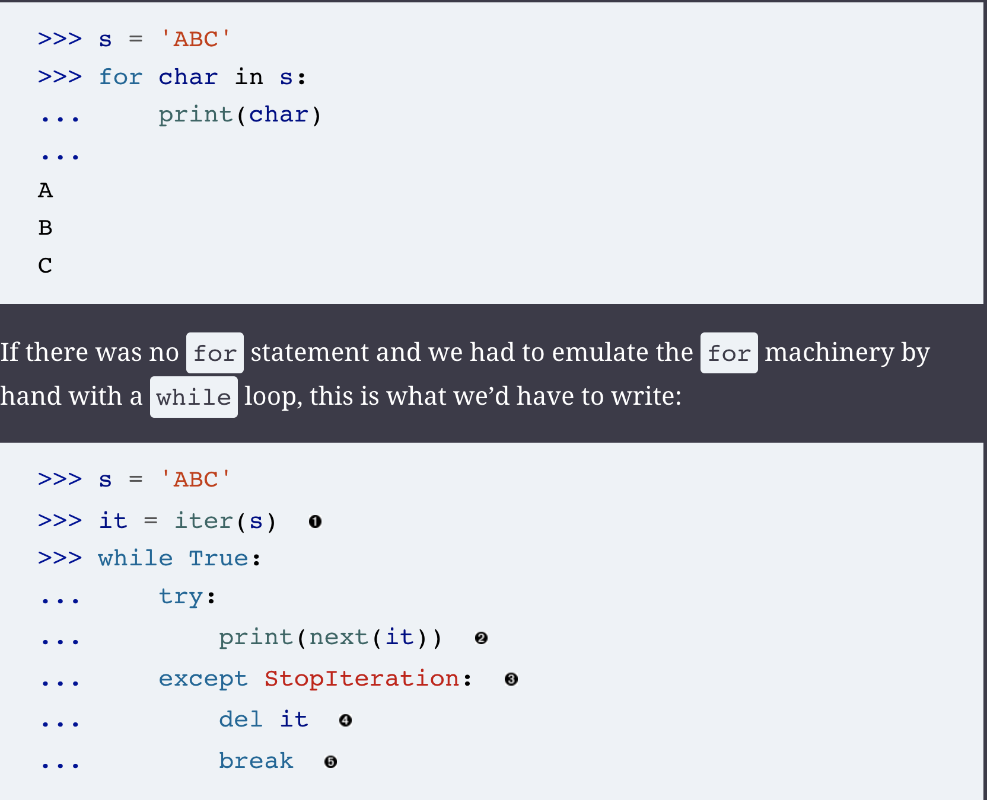
Task: Select the inline 'while' code badge
Action: coord(193,396)
